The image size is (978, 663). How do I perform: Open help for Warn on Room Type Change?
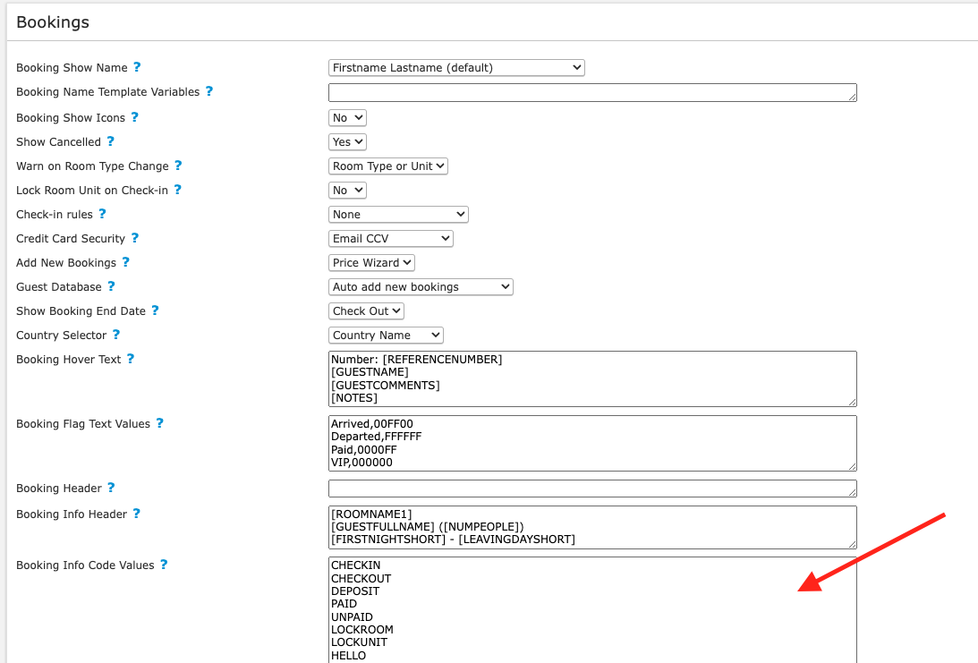click(x=178, y=166)
